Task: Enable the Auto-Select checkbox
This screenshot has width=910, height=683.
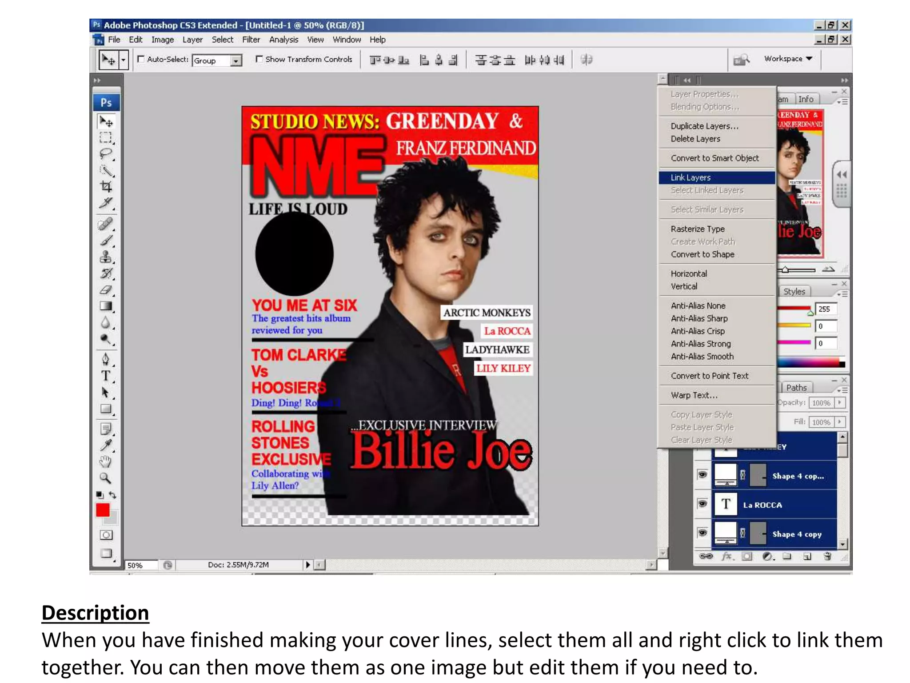Action: (x=141, y=59)
